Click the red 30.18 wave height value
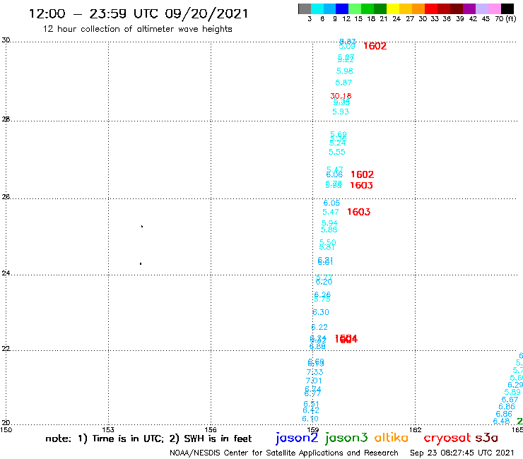The width and height of the screenshot is (523, 459). point(341,96)
